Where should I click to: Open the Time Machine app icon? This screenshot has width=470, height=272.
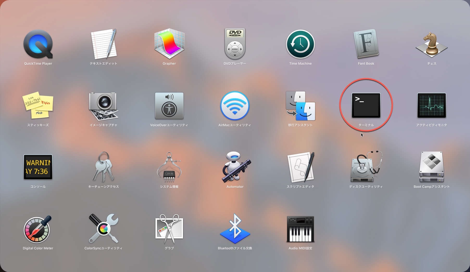tap(300, 44)
